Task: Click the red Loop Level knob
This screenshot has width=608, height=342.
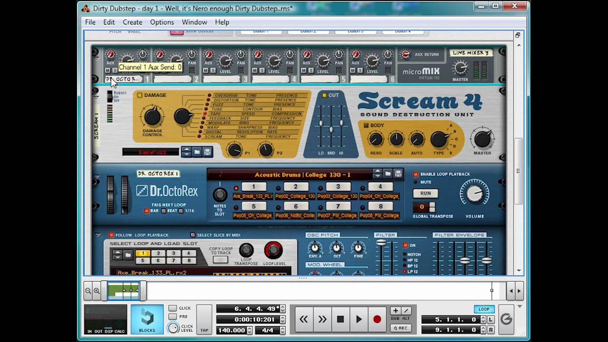Action: pos(273,250)
